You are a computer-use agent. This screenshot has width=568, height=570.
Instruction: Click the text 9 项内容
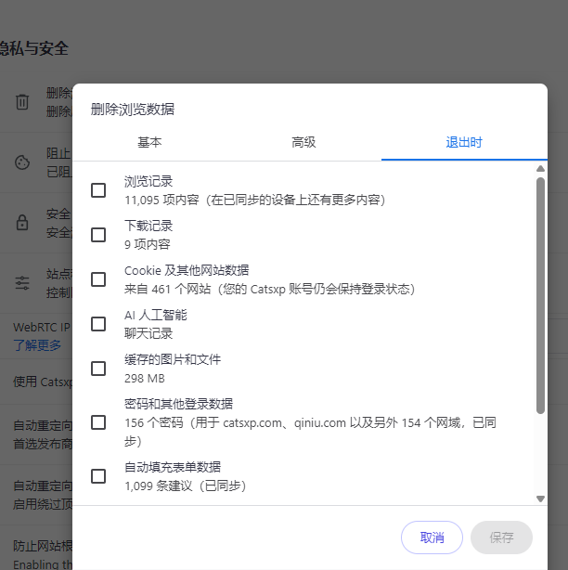pyautogui.click(x=148, y=244)
